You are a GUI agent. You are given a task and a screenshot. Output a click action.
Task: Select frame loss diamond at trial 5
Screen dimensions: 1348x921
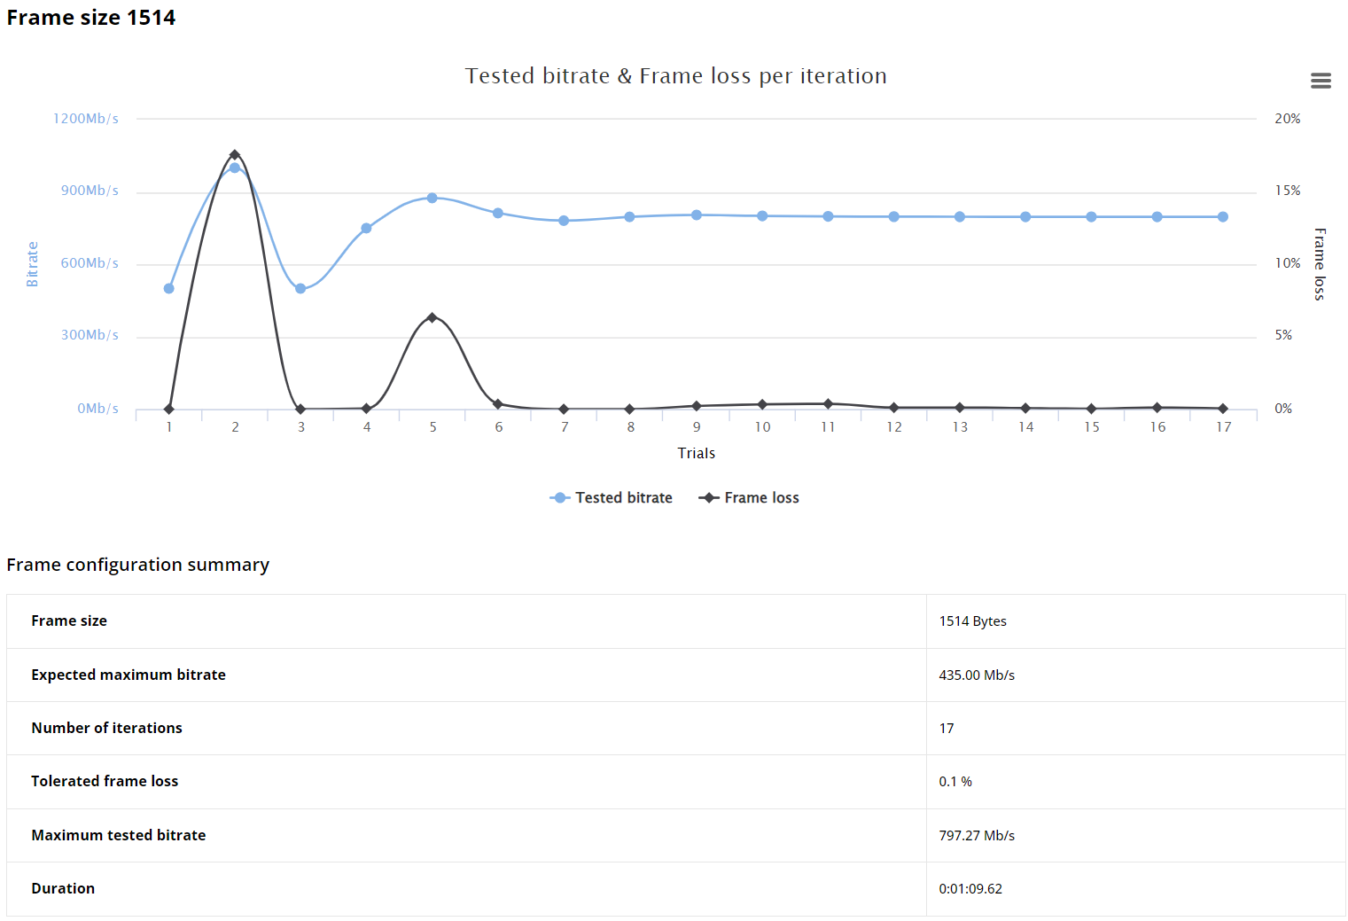coord(432,317)
